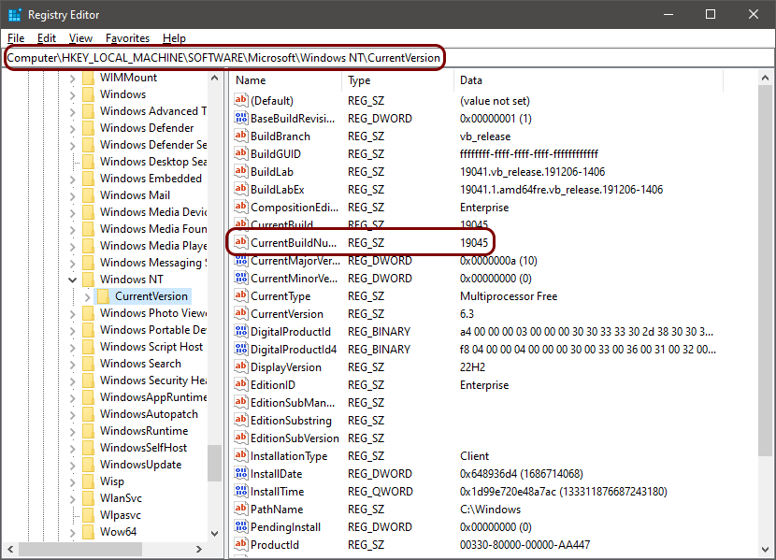Click the DigitalProductId binary icon
This screenshot has width=776, height=560.
coord(241,331)
